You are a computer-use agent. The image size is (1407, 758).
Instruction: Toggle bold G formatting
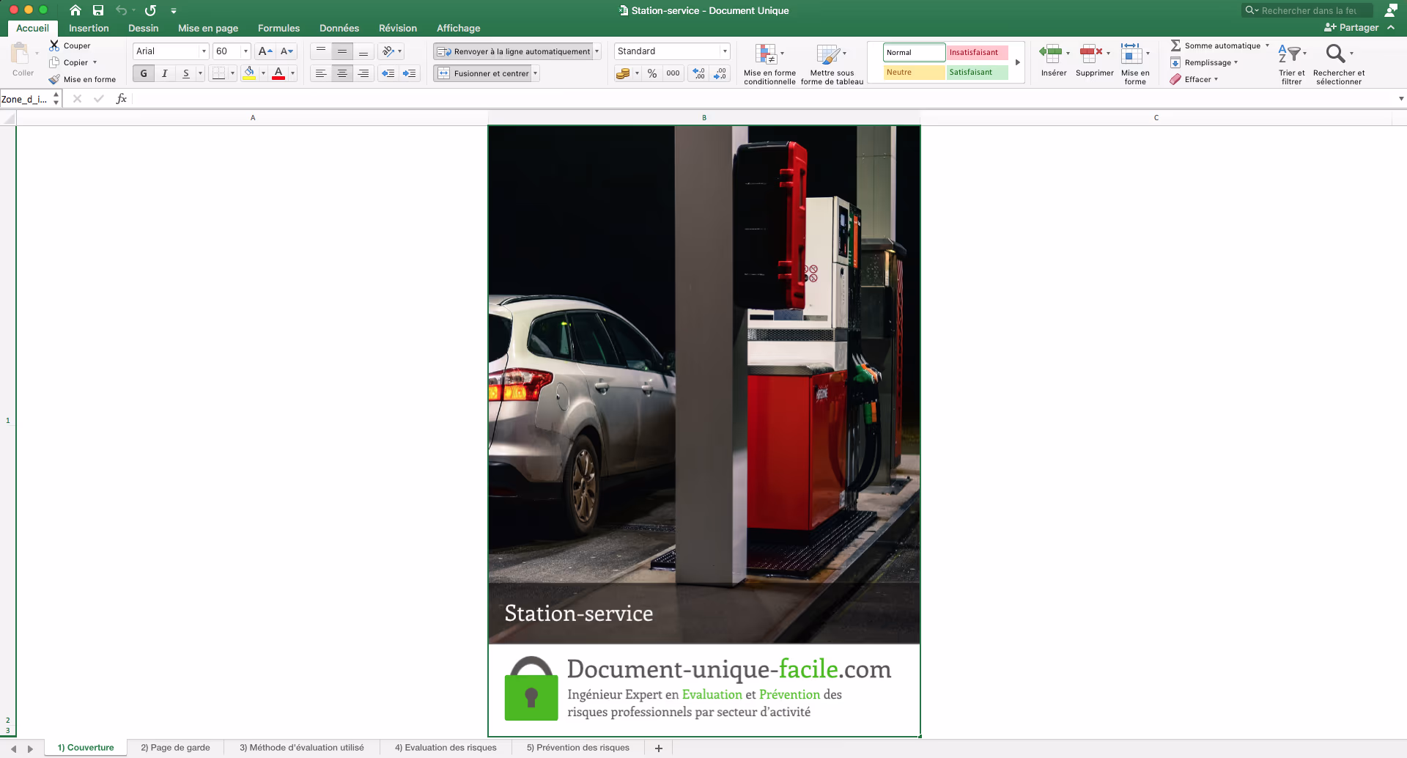(144, 73)
